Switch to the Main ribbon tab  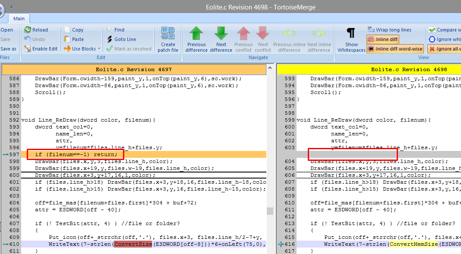[x=19, y=19]
